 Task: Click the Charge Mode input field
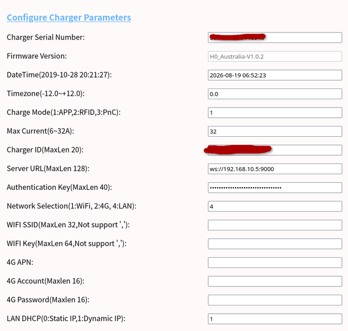[275, 113]
